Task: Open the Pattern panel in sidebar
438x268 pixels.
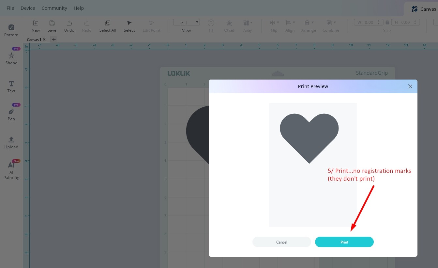Action: point(11,30)
